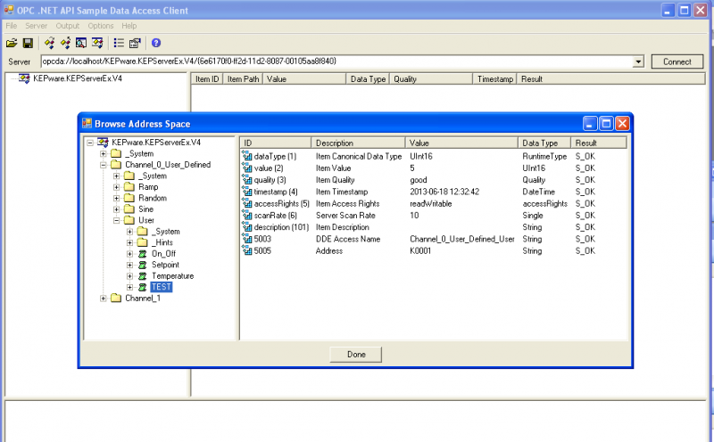The height and width of the screenshot is (442, 714).
Task: Click the Done button
Action: (355, 355)
